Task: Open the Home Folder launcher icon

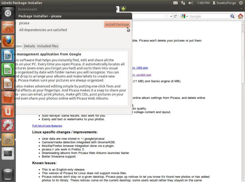Action: (8, 27)
